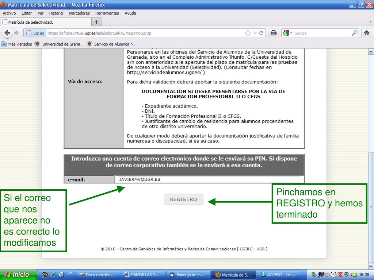Click the first quick launch icon
The height and width of the screenshot is (280, 374).
coord(45,275)
